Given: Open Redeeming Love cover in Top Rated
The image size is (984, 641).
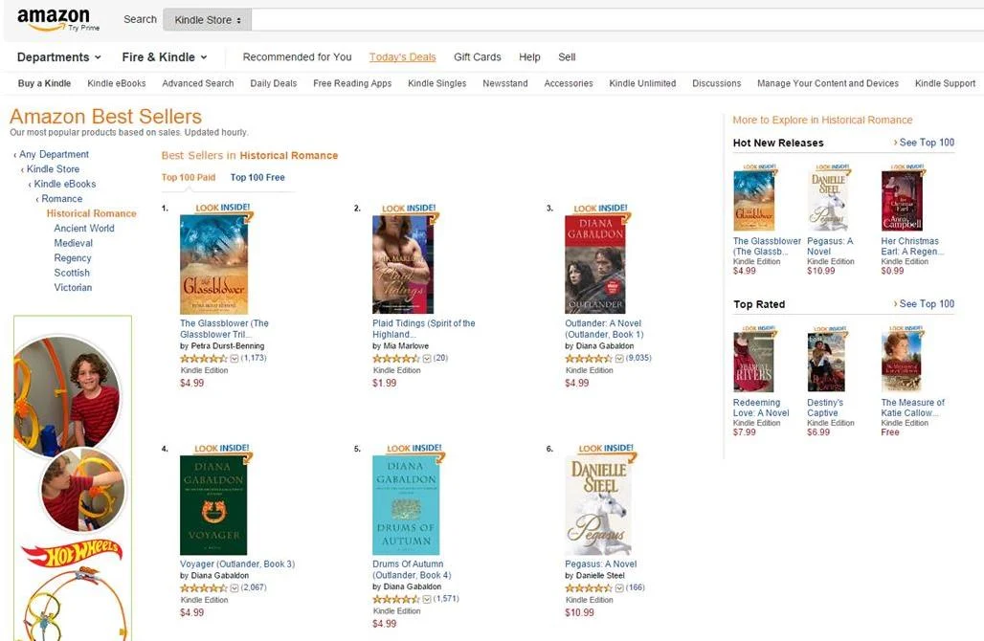Looking at the screenshot, I should [x=753, y=362].
